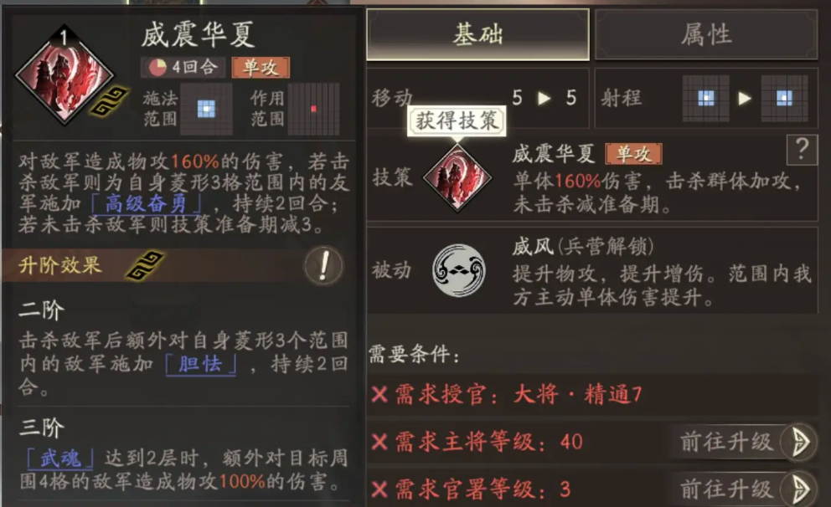Screen dimensions: 831x507
Task: Click 前往升级 for office level requirement
Action: [726, 489]
